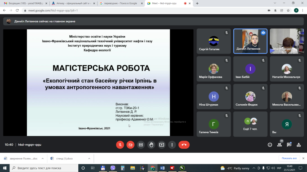307x172 pixels.
Task: Bookmark this page star icon
Action: [288, 10]
